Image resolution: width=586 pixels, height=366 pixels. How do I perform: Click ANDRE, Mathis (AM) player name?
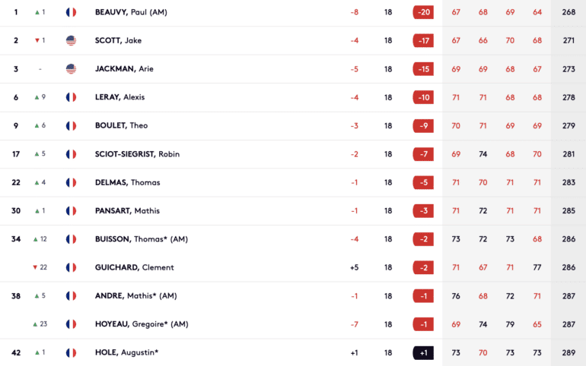(x=135, y=296)
